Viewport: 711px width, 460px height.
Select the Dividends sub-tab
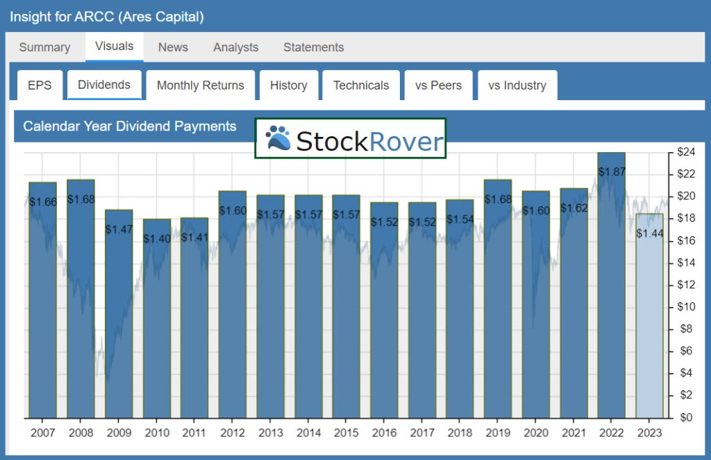(x=104, y=85)
